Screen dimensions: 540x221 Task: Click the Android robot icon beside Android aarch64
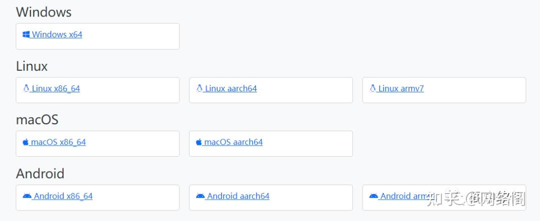(200, 196)
